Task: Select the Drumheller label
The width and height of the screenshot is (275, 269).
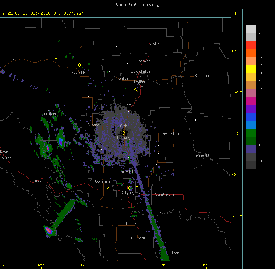Action: [x=204, y=156]
